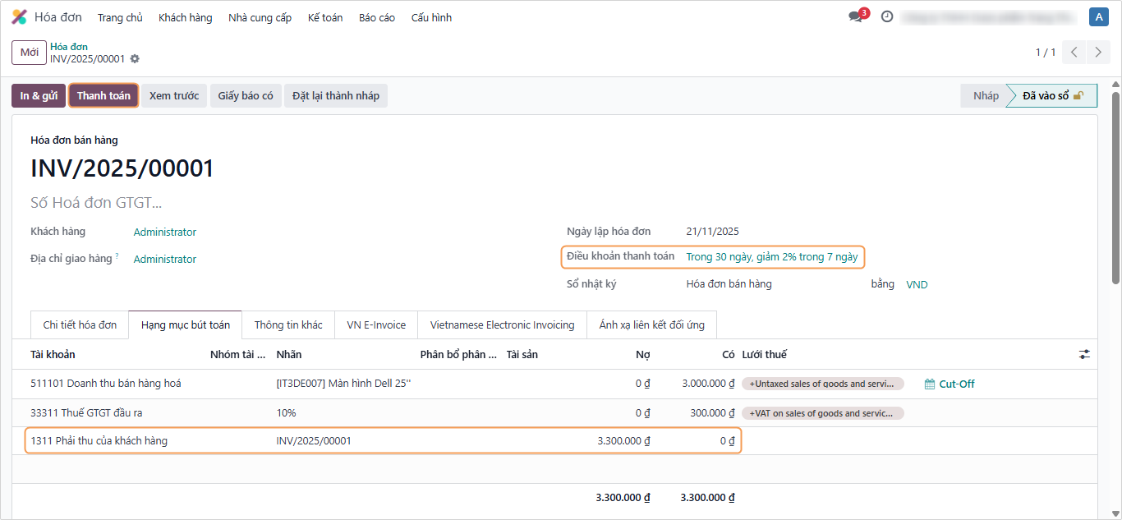Open the messages chat icon

point(856,16)
